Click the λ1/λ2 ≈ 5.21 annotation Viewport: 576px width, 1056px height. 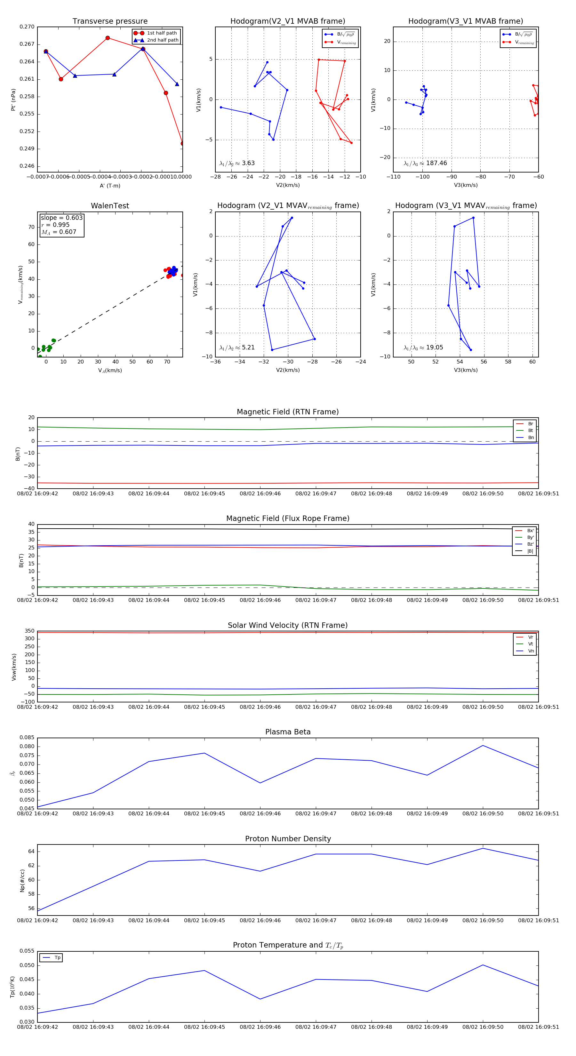pyautogui.click(x=237, y=348)
